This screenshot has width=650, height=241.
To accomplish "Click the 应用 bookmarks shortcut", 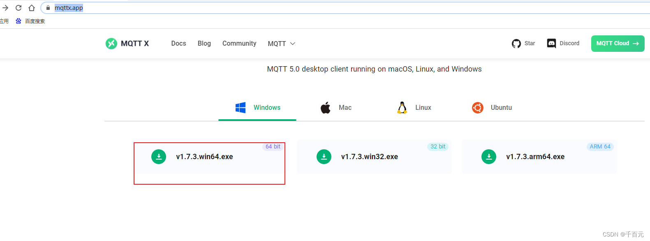I will coord(4,21).
